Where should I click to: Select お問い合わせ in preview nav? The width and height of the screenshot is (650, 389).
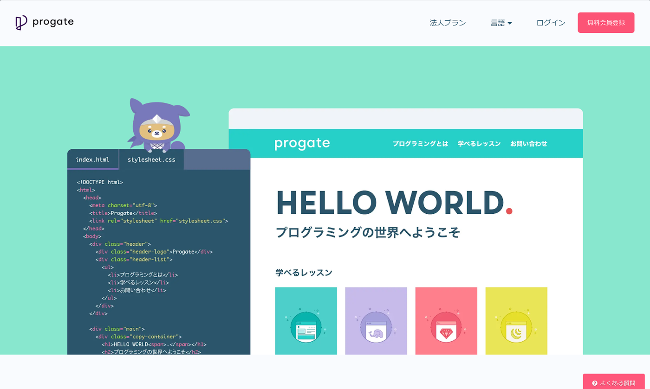[x=529, y=144]
